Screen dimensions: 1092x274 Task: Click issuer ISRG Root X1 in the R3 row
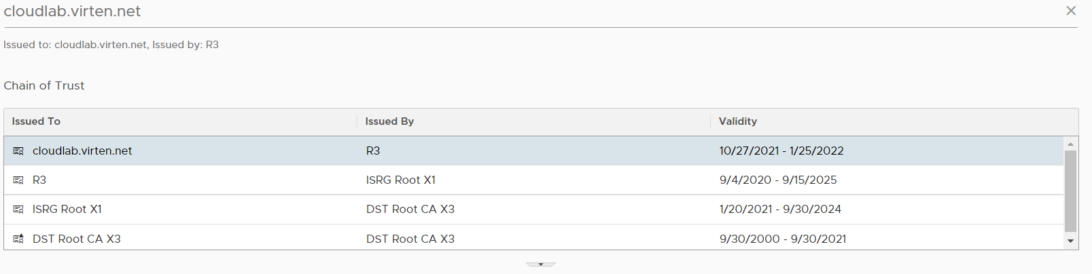(x=401, y=180)
